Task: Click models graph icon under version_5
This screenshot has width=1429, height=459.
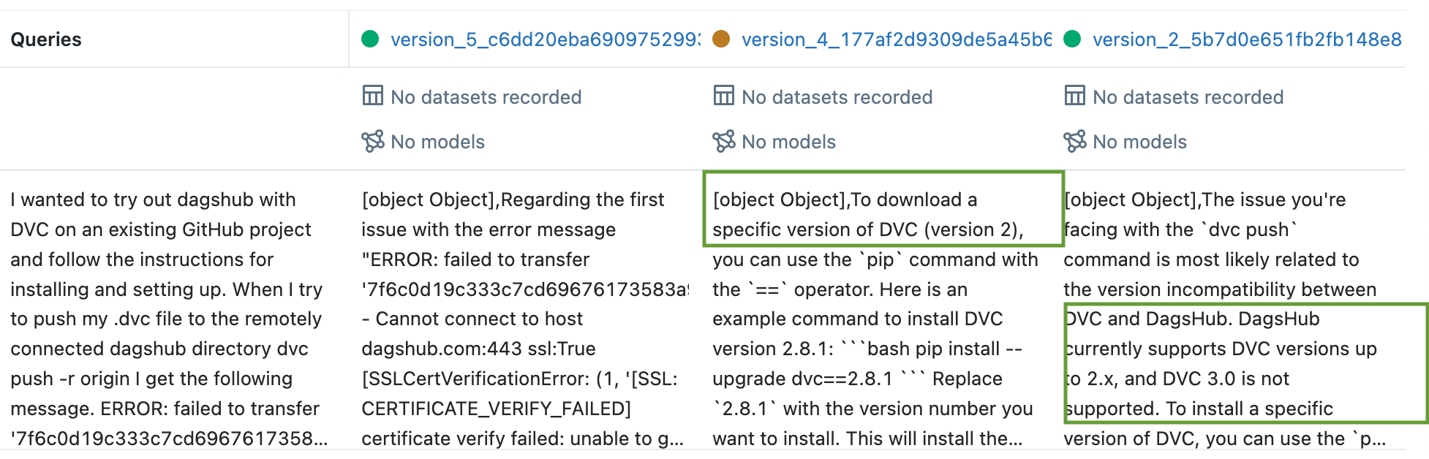Action: [x=373, y=141]
